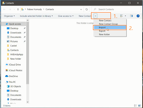Click the Contacts window title icon
143x108 pixels.
[4, 3]
